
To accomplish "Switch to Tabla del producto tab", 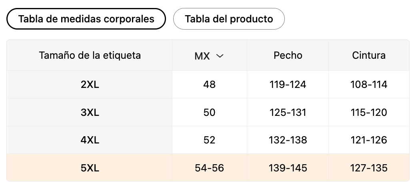I will pos(229,19).
